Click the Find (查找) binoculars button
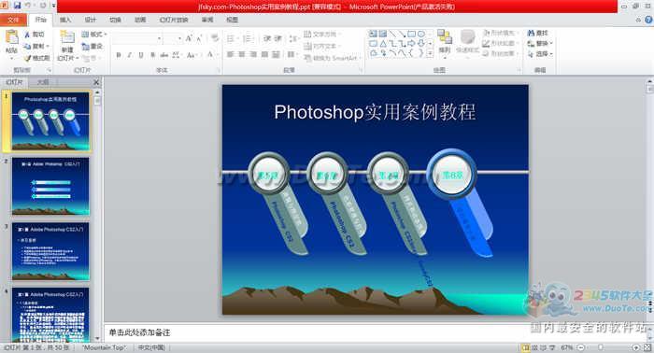The height and width of the screenshot is (353, 654). (x=538, y=33)
